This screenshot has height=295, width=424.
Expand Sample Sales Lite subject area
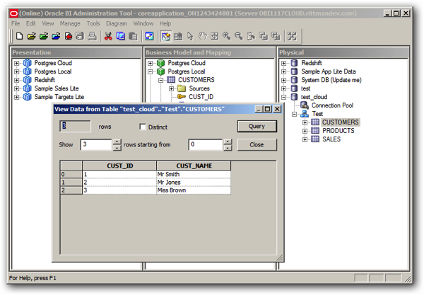[17, 88]
